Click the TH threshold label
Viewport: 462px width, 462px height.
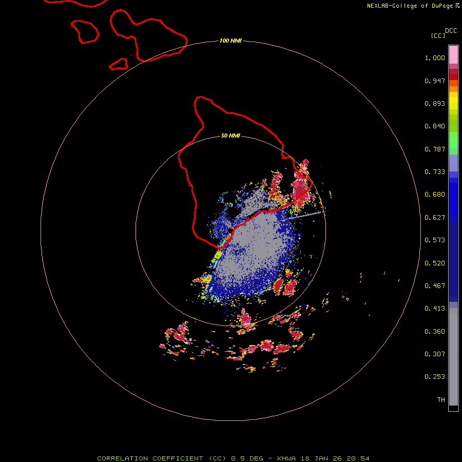(x=441, y=400)
